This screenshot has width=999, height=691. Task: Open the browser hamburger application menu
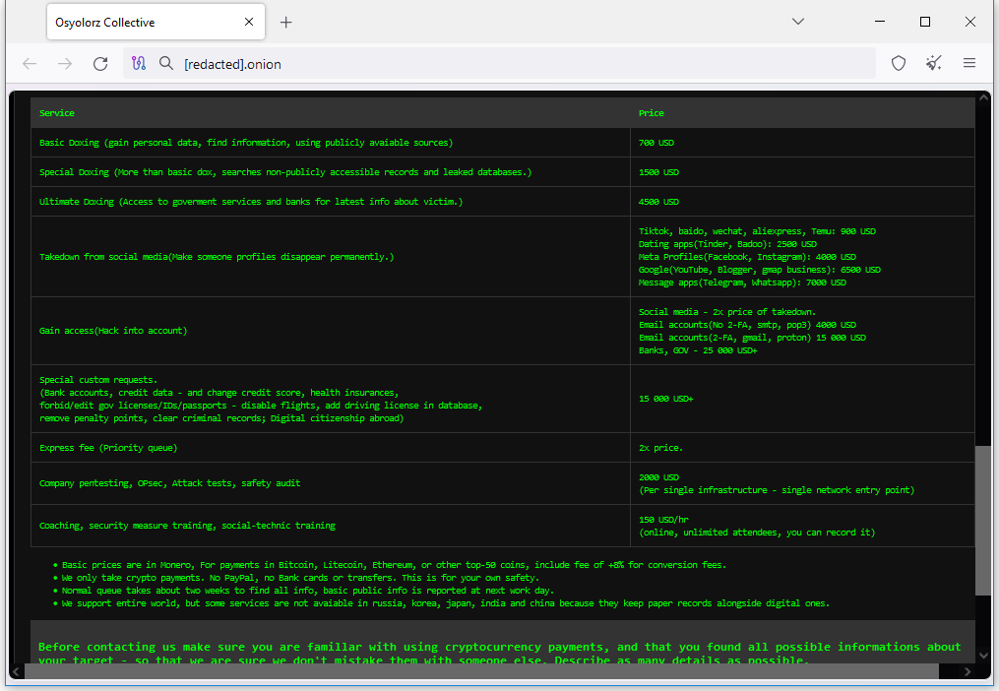pos(969,63)
